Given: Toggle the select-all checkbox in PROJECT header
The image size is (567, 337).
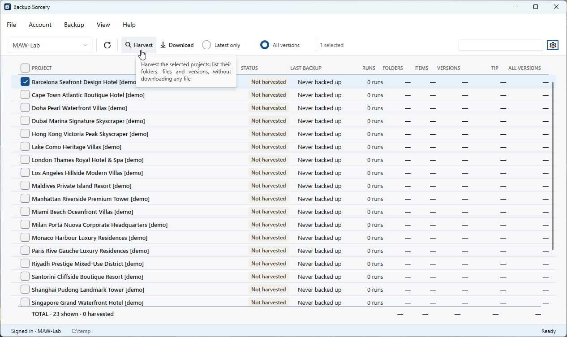Looking at the screenshot, I should pyautogui.click(x=25, y=68).
